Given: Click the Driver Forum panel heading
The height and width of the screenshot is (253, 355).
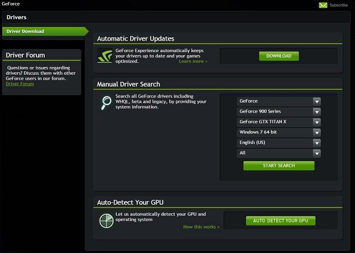Looking at the screenshot, I should (25, 55).
